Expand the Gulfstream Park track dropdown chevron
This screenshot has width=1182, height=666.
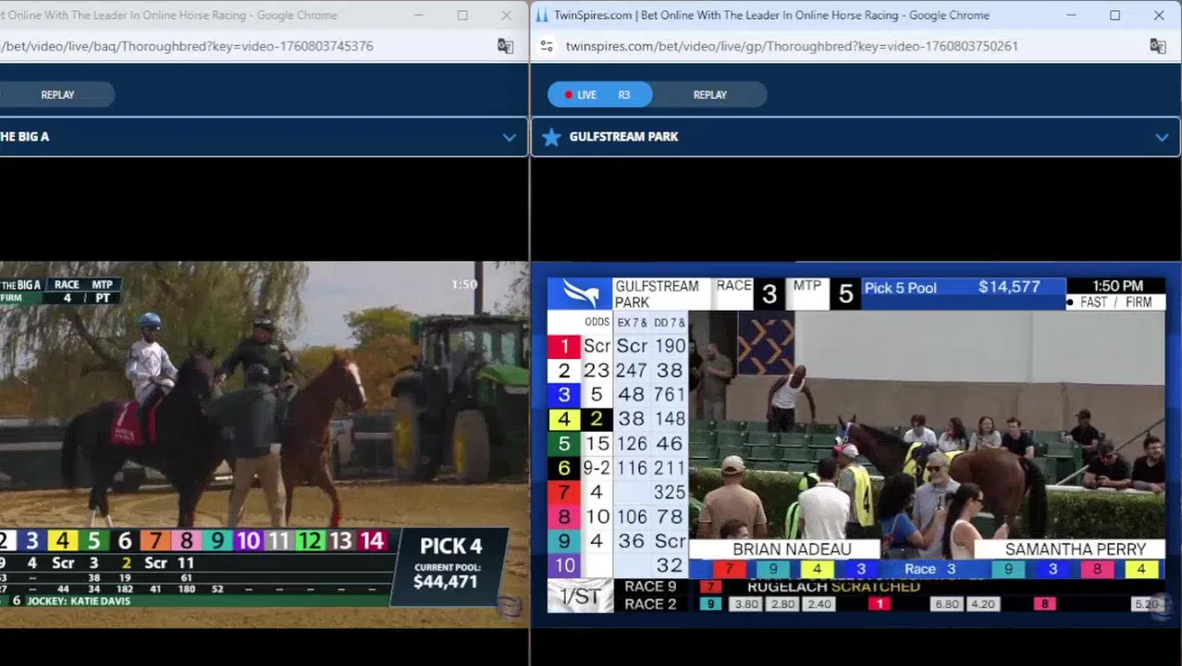point(1162,137)
